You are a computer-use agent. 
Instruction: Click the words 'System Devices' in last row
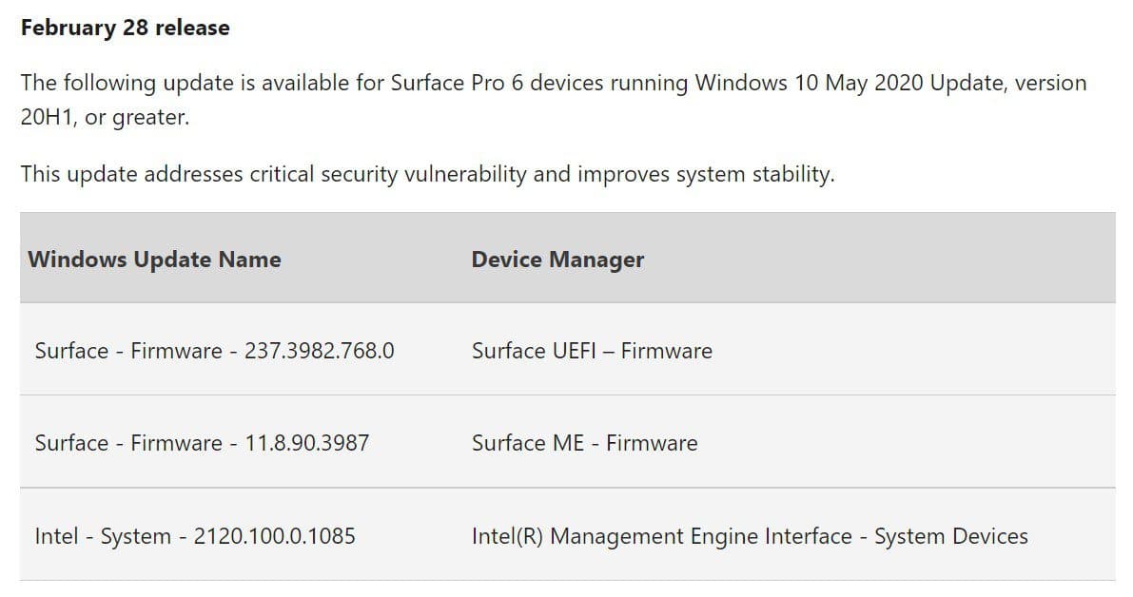951,535
